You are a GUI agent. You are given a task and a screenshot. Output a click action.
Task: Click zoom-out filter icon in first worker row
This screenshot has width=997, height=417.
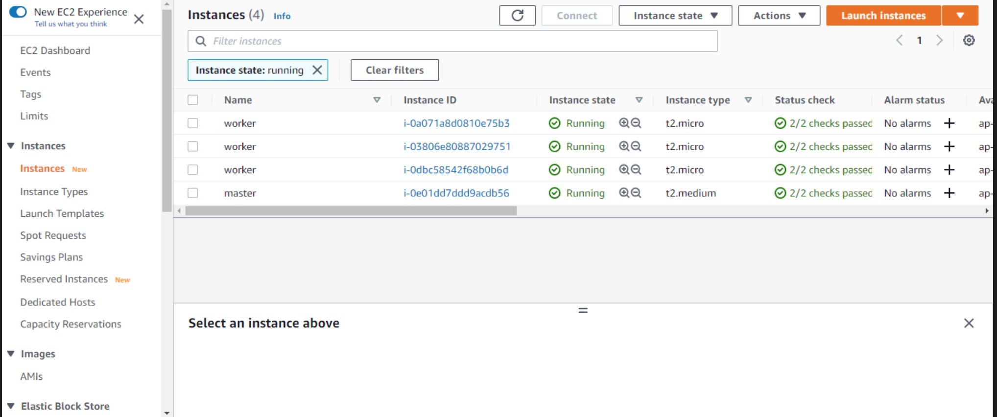(636, 123)
